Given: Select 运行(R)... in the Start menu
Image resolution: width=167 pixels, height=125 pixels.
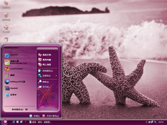Looking at the screenshot, I should [45, 87].
